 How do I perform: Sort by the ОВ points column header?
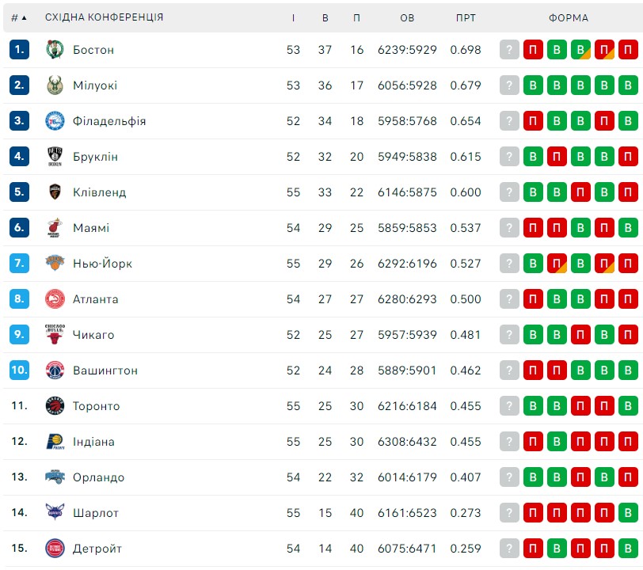point(407,17)
